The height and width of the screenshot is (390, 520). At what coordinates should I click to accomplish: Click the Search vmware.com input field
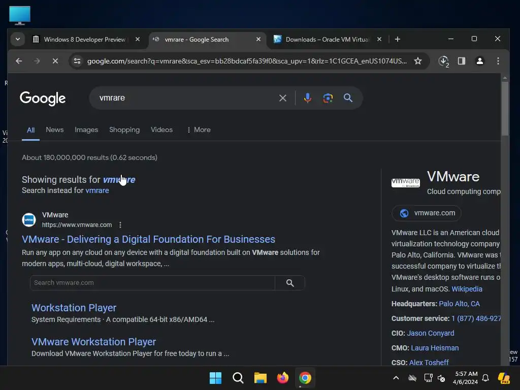click(x=152, y=283)
